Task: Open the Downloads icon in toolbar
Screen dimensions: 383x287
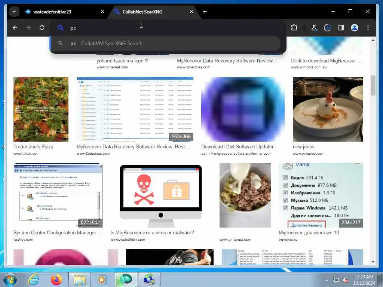Action: click(328, 28)
